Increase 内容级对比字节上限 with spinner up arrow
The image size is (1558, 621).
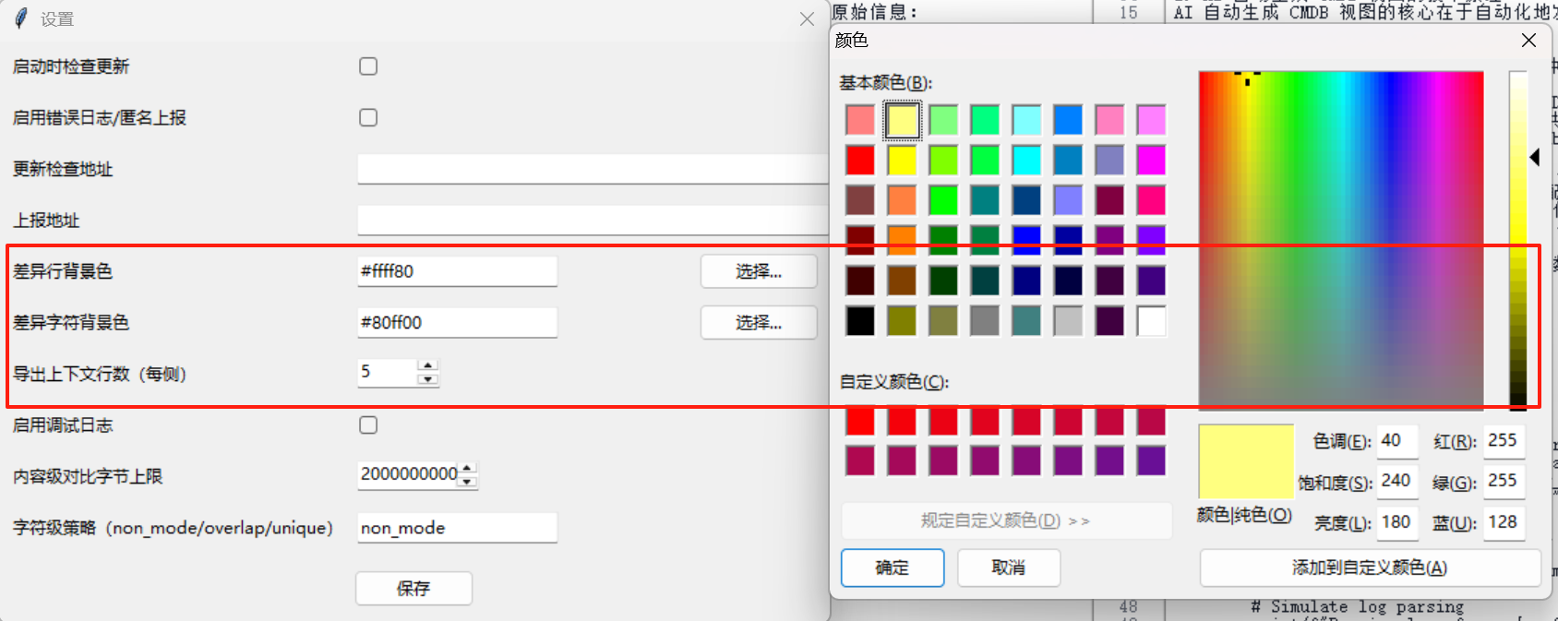468,469
